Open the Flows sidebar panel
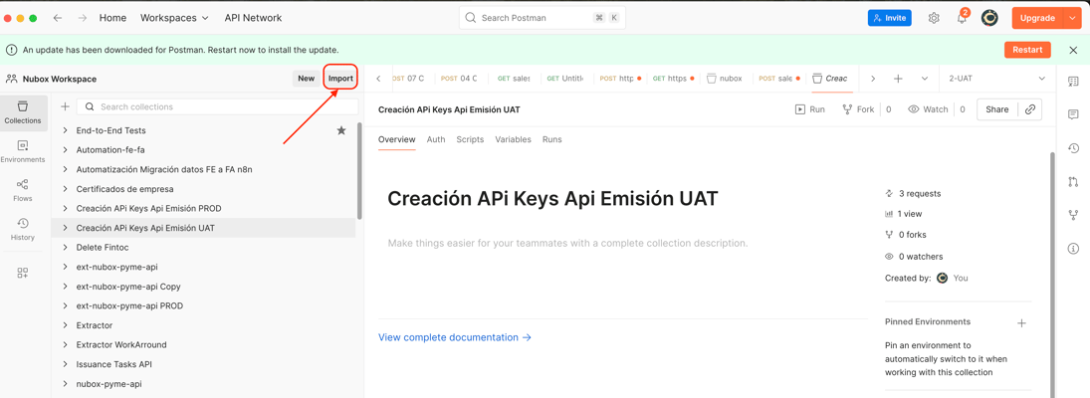Screen dimensions: 1090x398 tap(22, 190)
